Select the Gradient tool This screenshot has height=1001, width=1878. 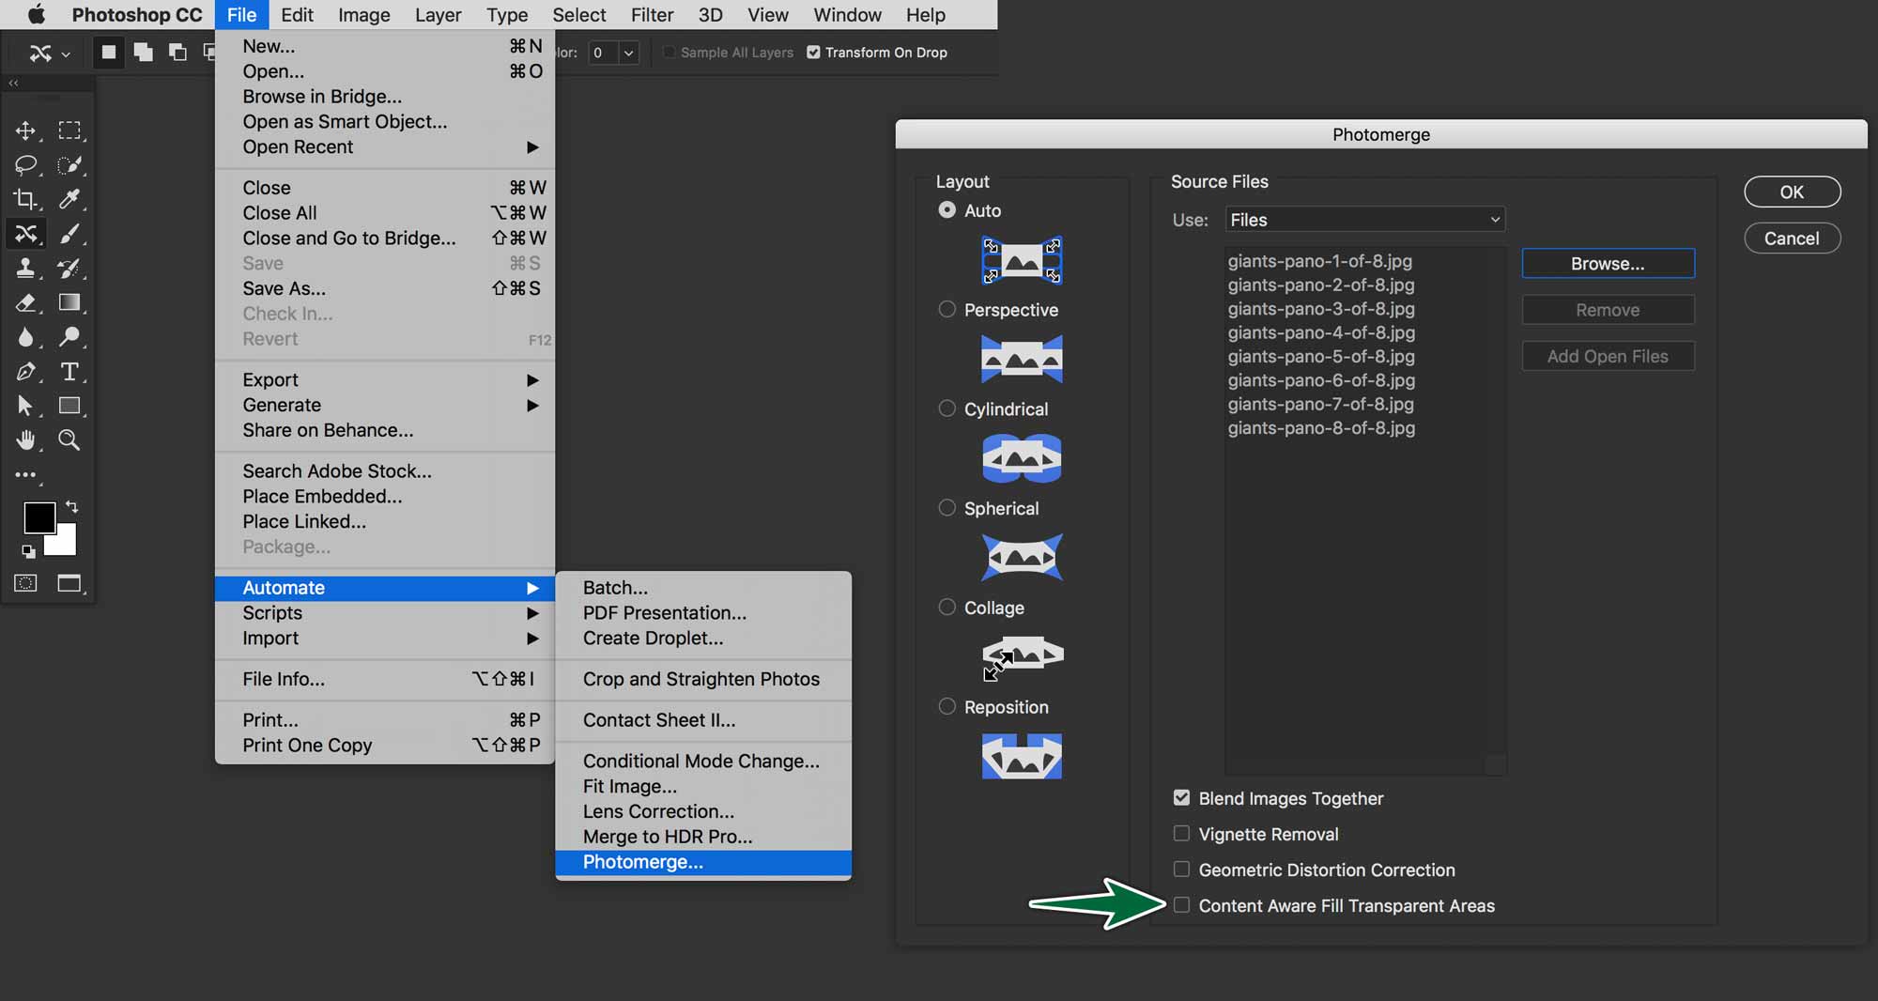pos(69,302)
